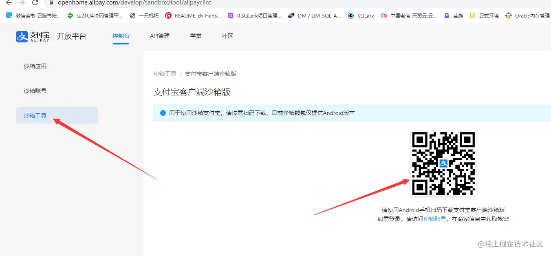Open the 中国电信-天翼云 bookmark
Image resolution: width=551 pixels, height=256 pixels.
pos(409,15)
